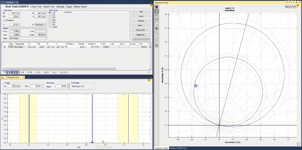Switch to the Check Test tab
Viewport: 302px width, 150px height.
point(36,6)
